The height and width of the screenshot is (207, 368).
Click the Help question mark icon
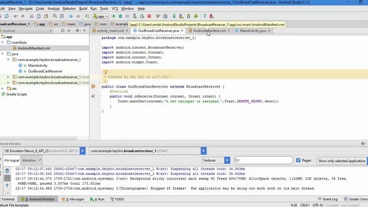pyautogui.click(x=205, y=16)
